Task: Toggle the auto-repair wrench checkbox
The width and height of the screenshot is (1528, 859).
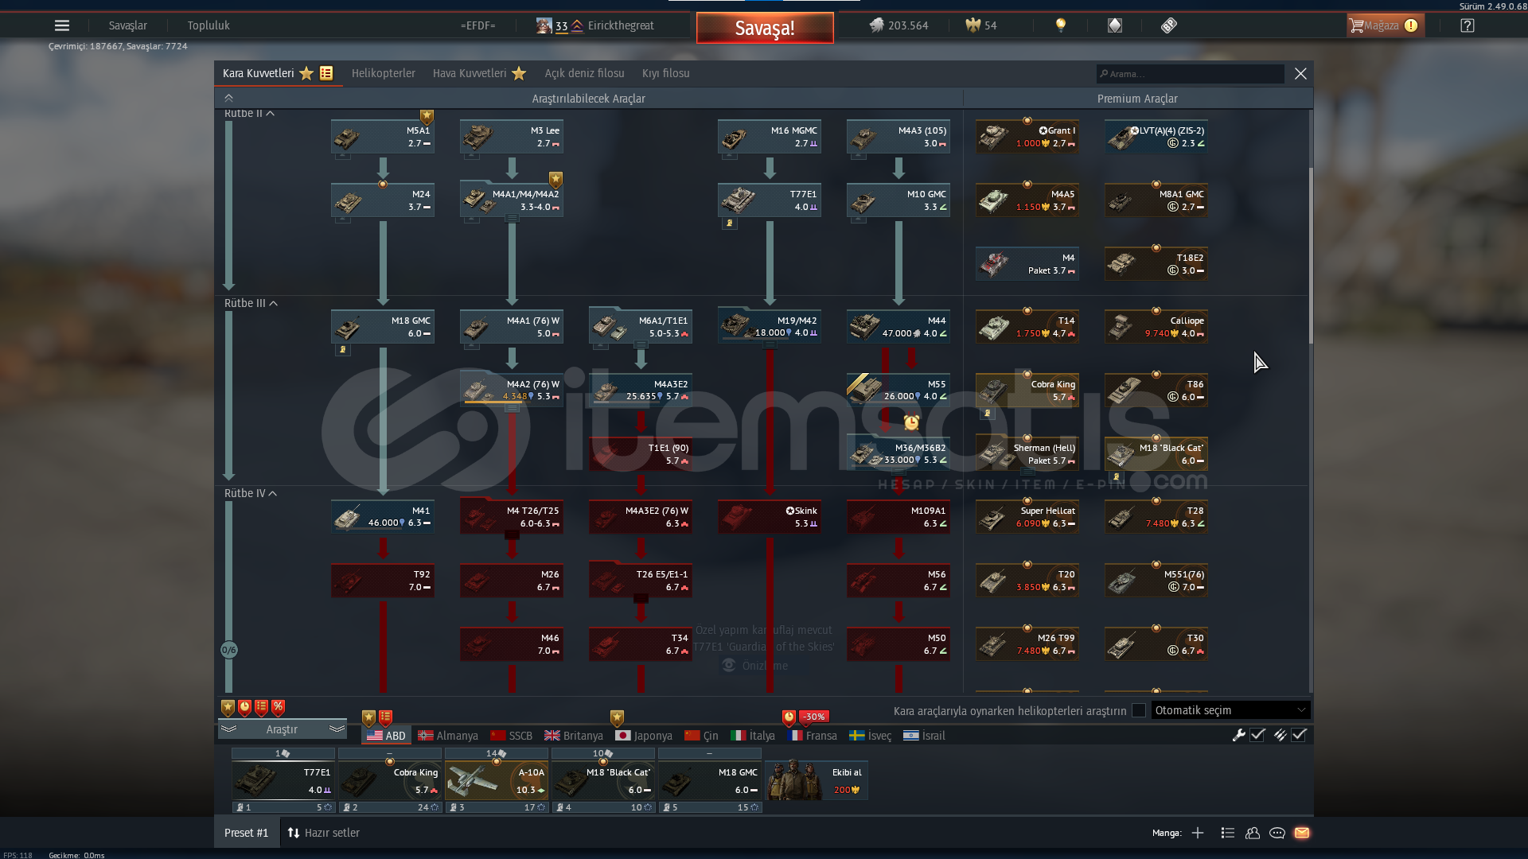Action: click(1257, 735)
